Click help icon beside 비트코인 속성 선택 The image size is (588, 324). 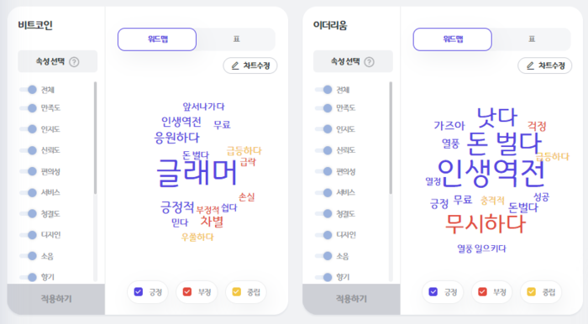74,62
